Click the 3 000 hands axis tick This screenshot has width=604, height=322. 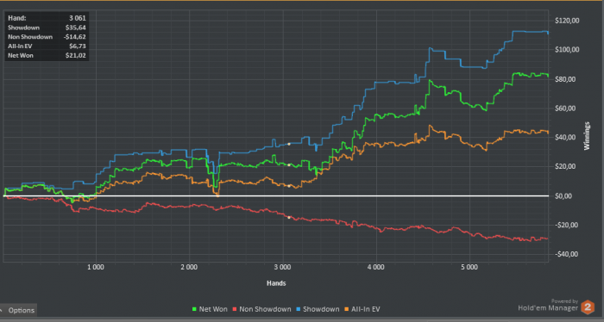click(x=282, y=267)
